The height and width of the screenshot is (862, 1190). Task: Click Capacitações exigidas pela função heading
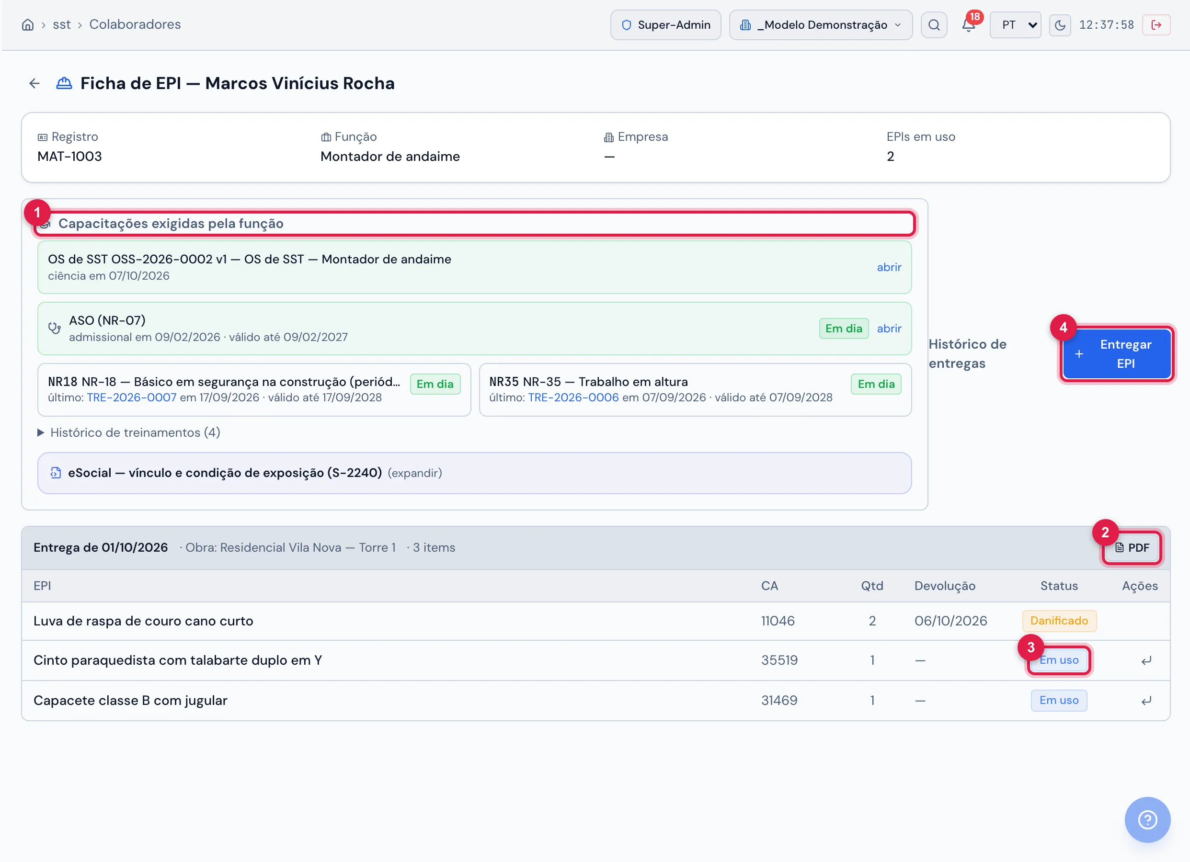(x=171, y=224)
